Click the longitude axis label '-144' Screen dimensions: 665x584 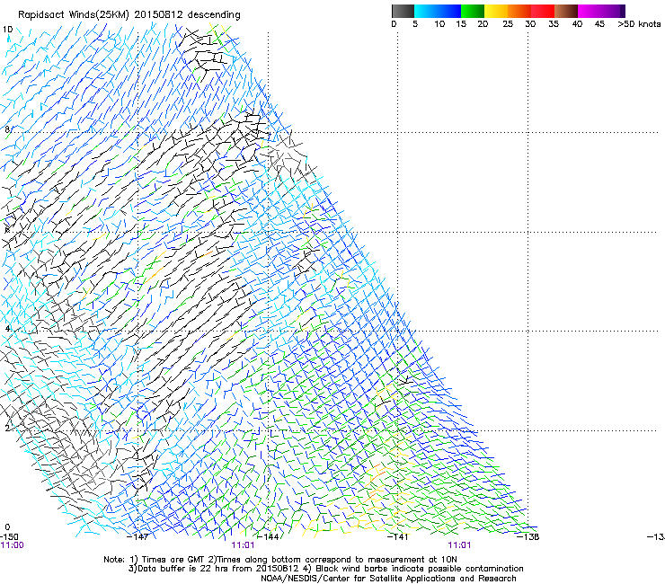point(268,537)
